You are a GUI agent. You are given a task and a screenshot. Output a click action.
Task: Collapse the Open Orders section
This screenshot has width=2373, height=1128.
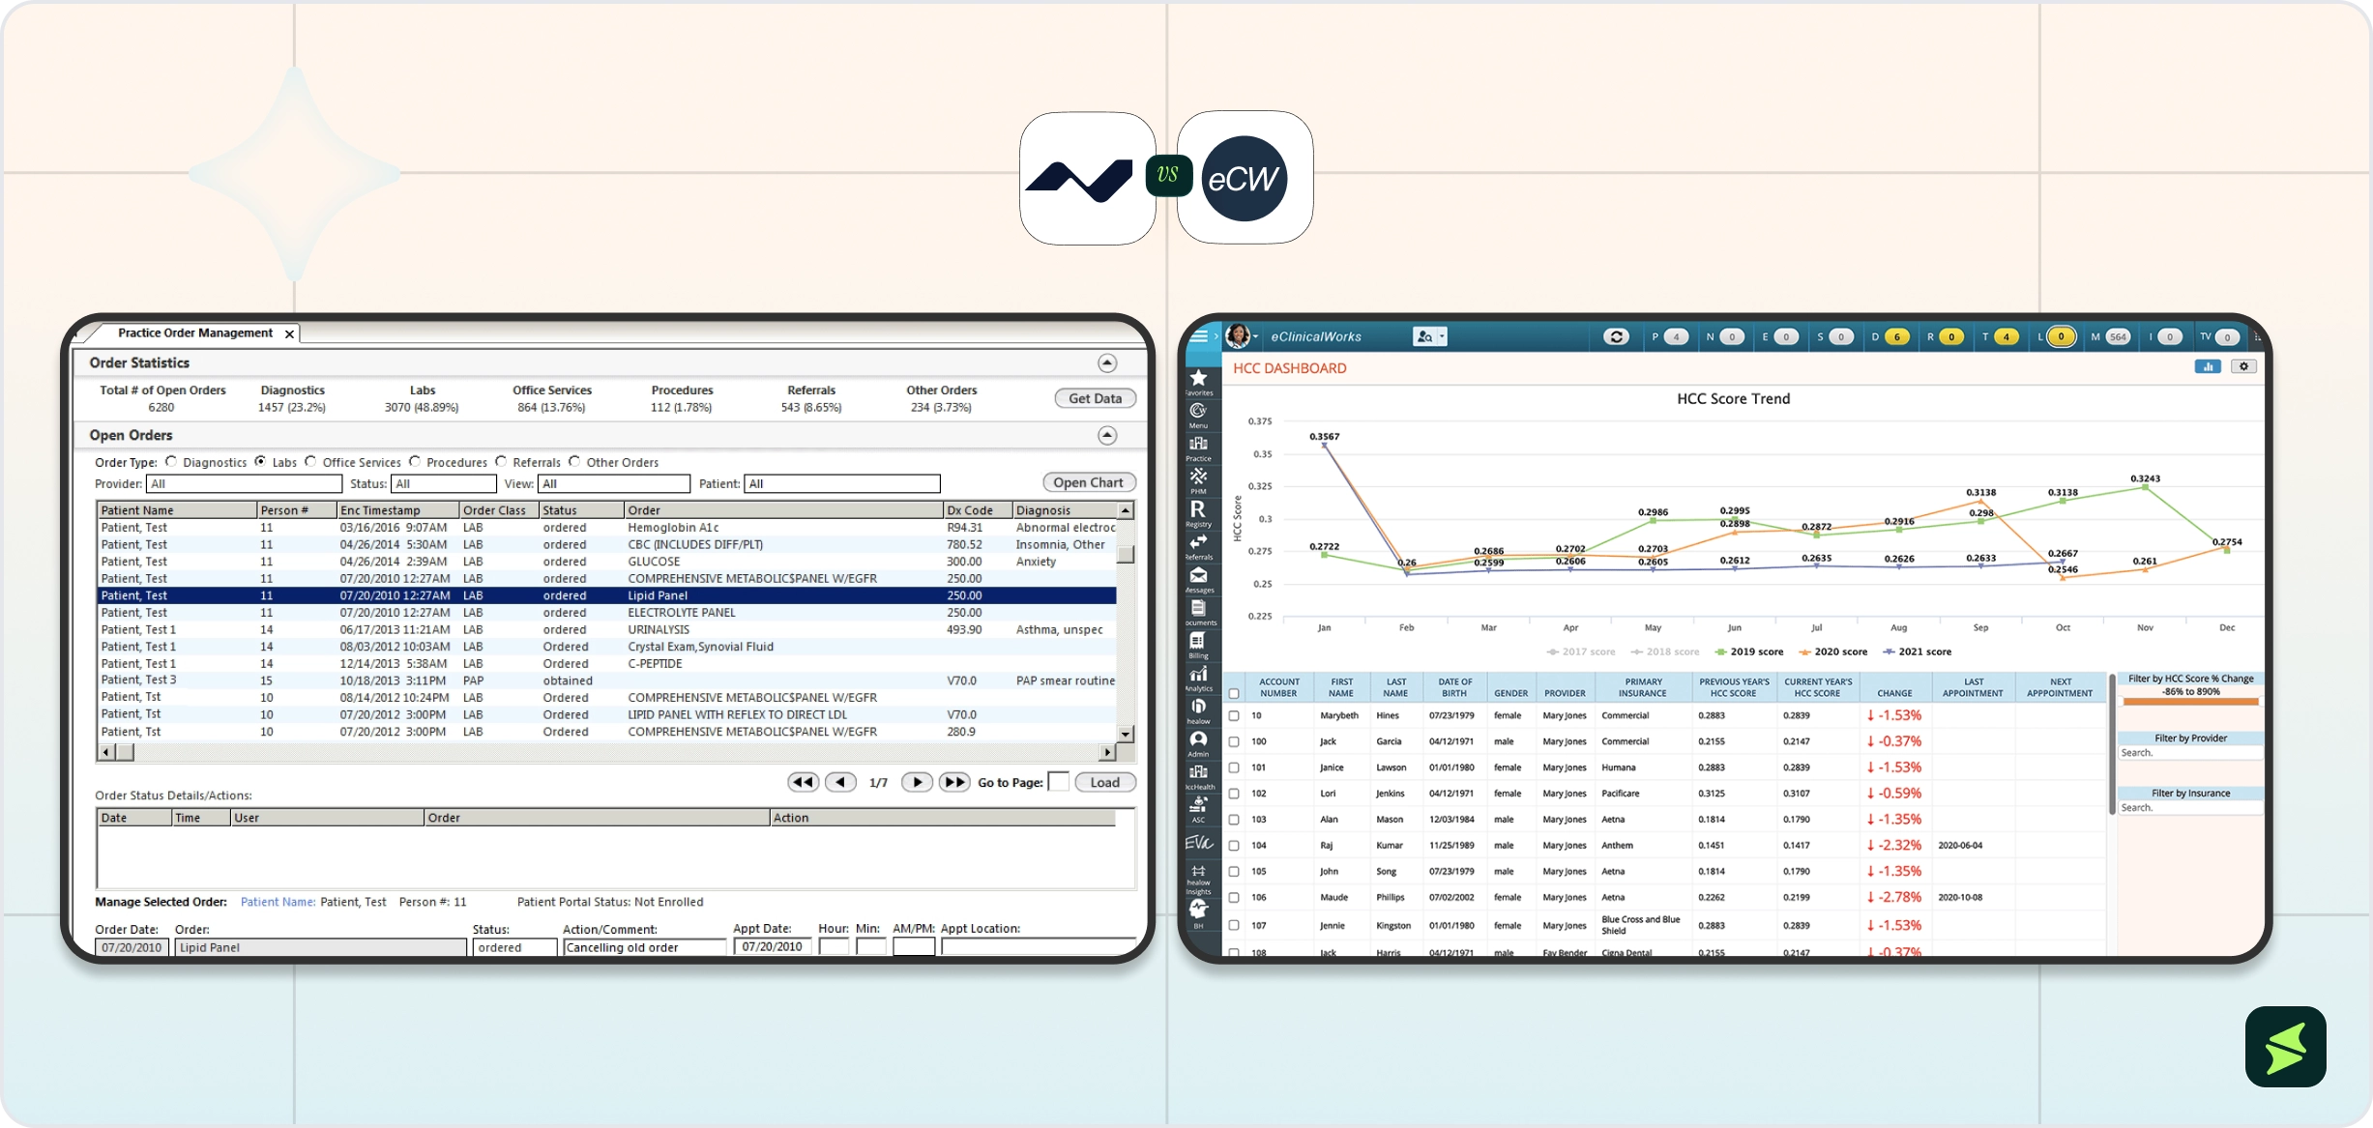(x=1107, y=435)
